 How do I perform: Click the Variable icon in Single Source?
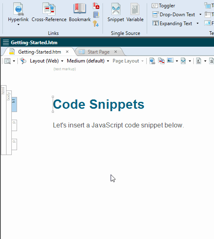pyautogui.click(x=135, y=9)
